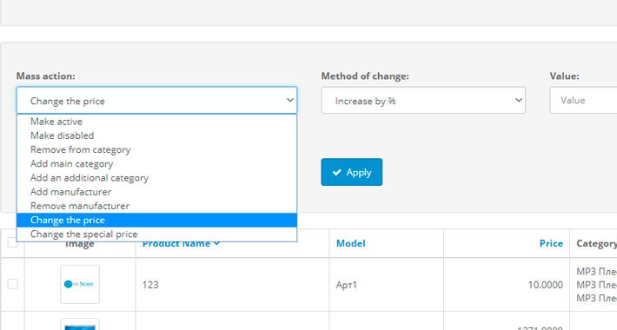The image size is (617, 330).
Task: Choose 'Remove from category' option
Action: pyautogui.click(x=156, y=150)
